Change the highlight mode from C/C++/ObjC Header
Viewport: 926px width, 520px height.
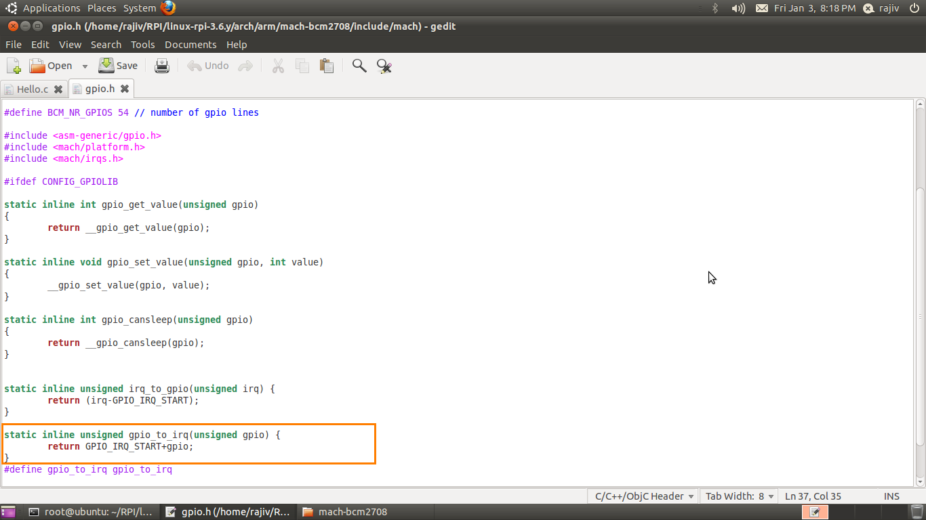[642, 496]
